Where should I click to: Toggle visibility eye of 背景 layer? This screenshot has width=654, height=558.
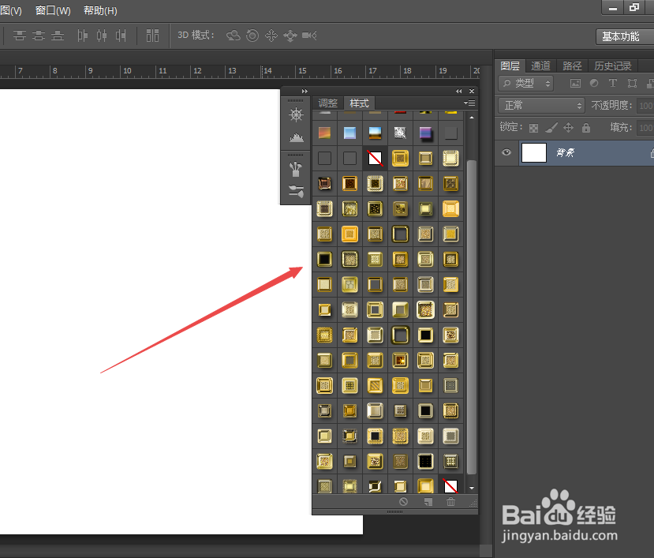click(x=506, y=152)
